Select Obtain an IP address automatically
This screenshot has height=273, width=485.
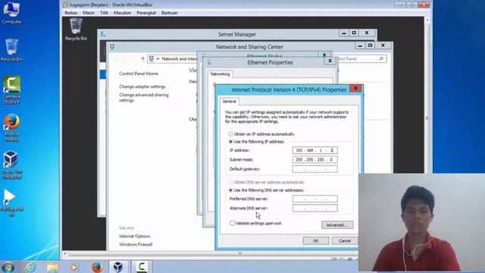click(230, 134)
